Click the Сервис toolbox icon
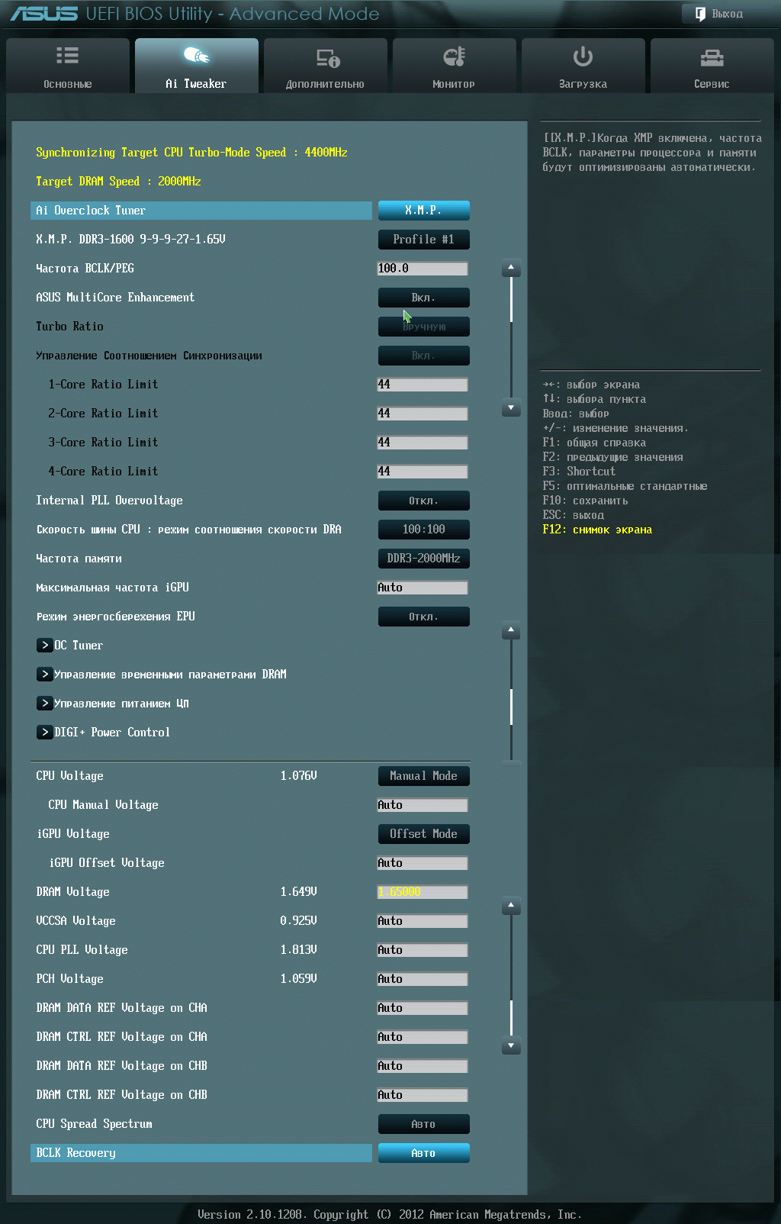Screen dimensions: 781x1224 712,57
